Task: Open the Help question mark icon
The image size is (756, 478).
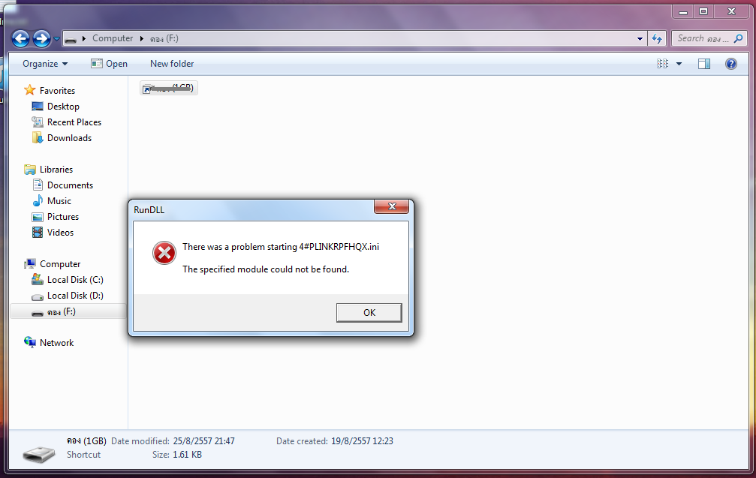Action: click(x=731, y=64)
